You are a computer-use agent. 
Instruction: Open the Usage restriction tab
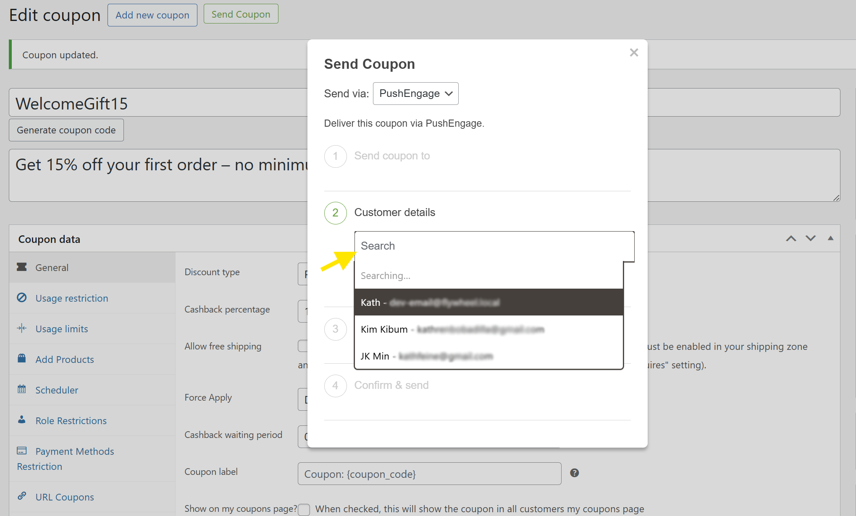coord(92,298)
